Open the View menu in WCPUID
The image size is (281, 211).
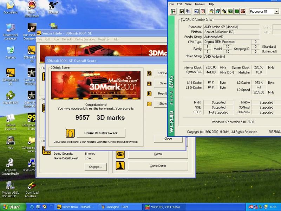(188, 4)
